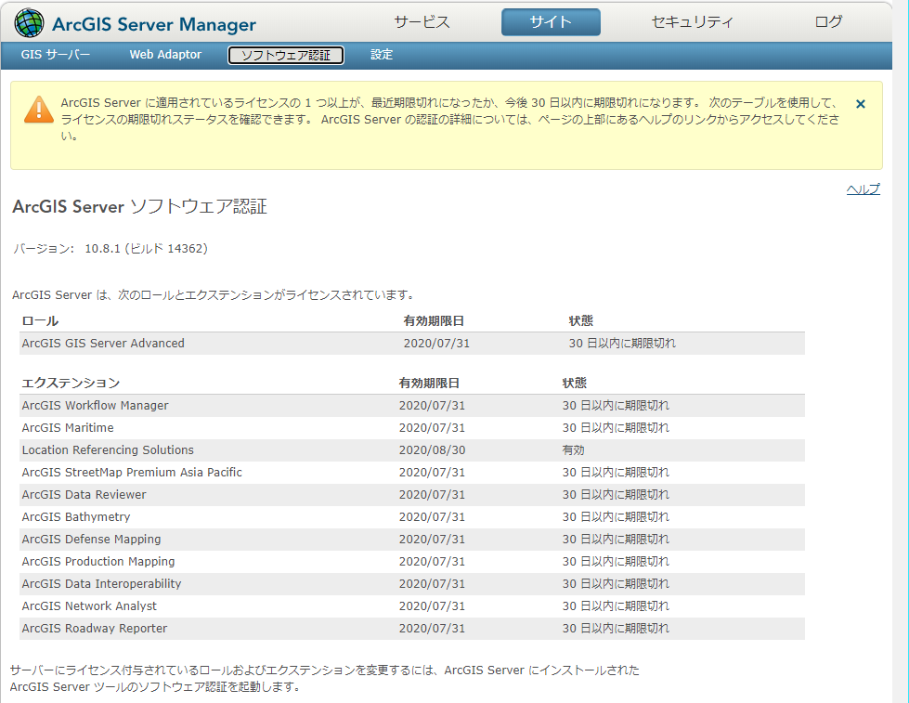
Task: Click the expiry date for ArcGIS Network Analyst
Action: click(x=432, y=606)
